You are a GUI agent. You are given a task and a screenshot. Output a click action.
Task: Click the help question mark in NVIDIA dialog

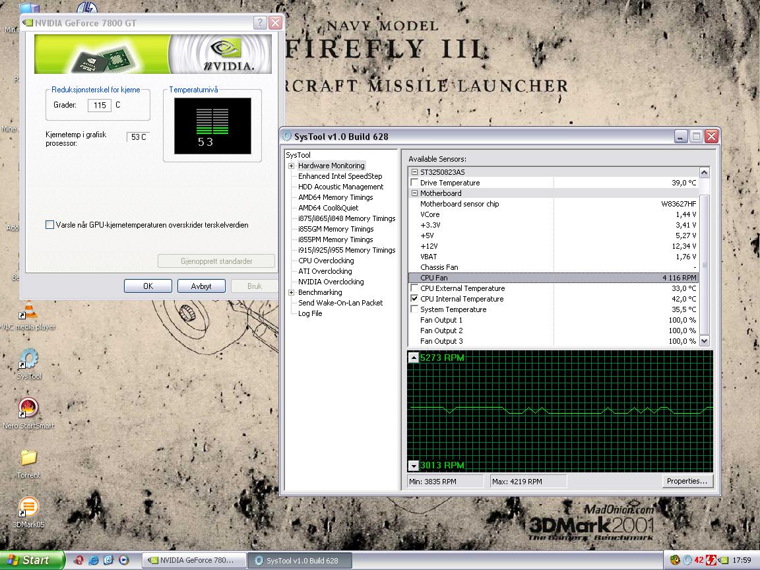260,22
